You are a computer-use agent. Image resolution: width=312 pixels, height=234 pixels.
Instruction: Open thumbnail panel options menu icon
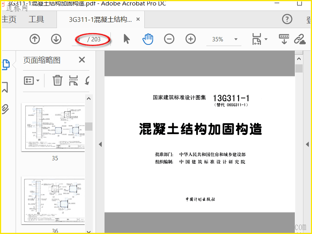coord(32,81)
